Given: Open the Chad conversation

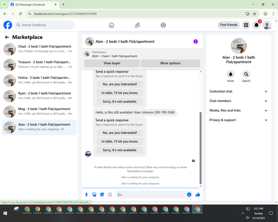Looking at the screenshot, I should [39, 49].
